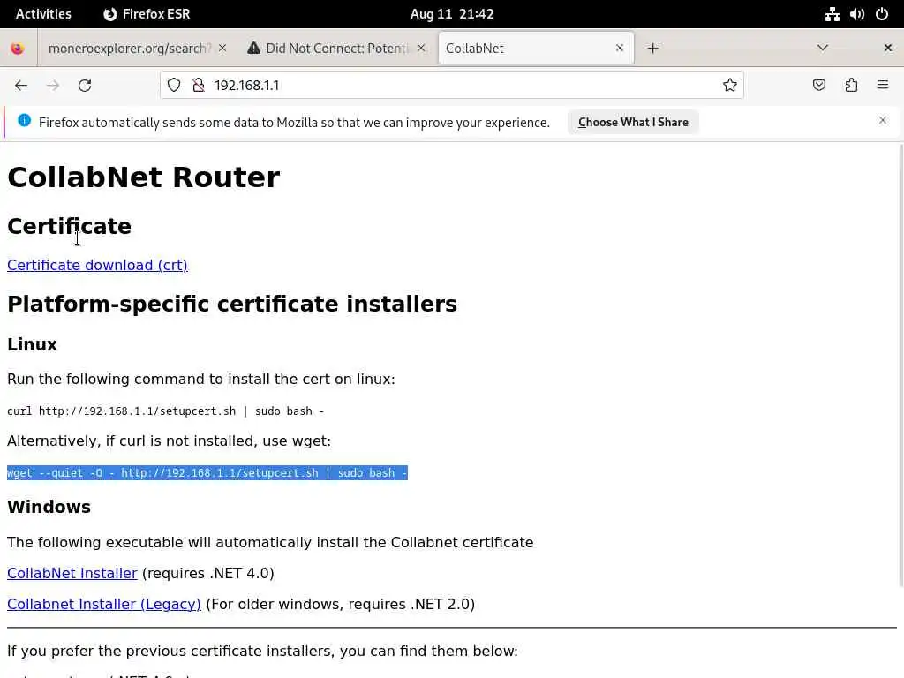Click the forward navigation arrow

(53, 86)
